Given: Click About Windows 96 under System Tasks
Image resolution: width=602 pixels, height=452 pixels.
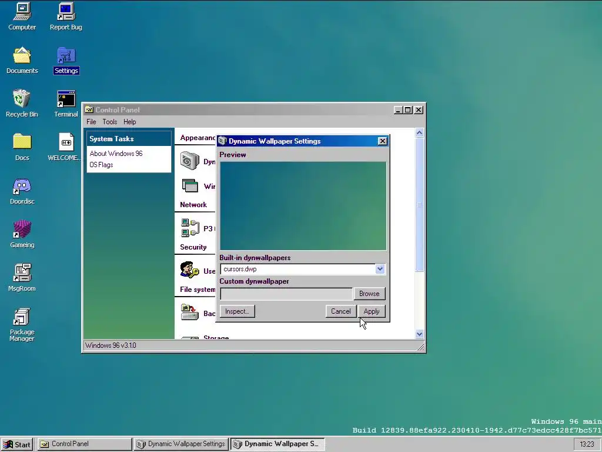Looking at the screenshot, I should (116, 154).
